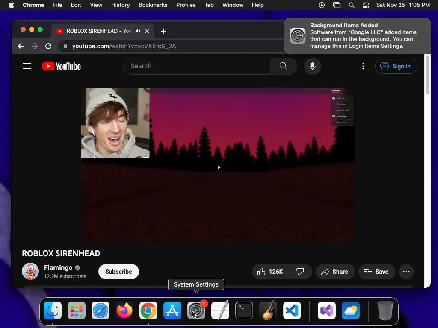Close the ROBLOX SIRENHEAD tab
The height and width of the screenshot is (328, 438).
coord(147,31)
